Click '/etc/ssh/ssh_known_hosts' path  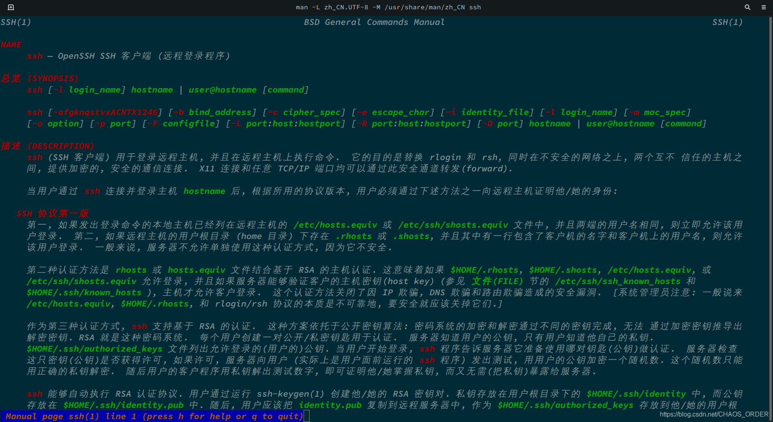tap(618, 281)
